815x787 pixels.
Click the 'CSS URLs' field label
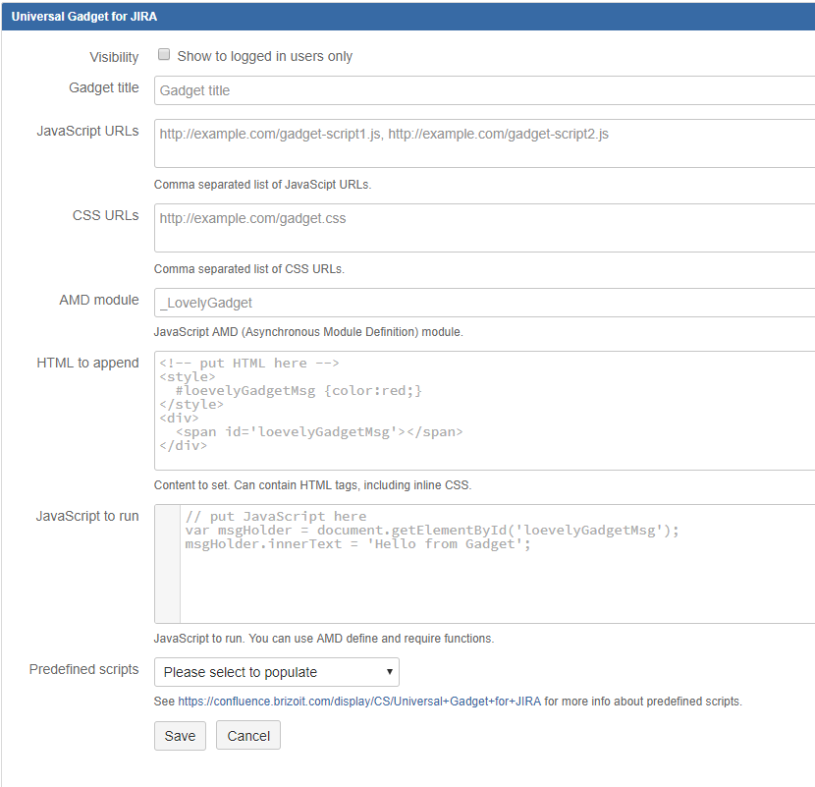coord(106,215)
